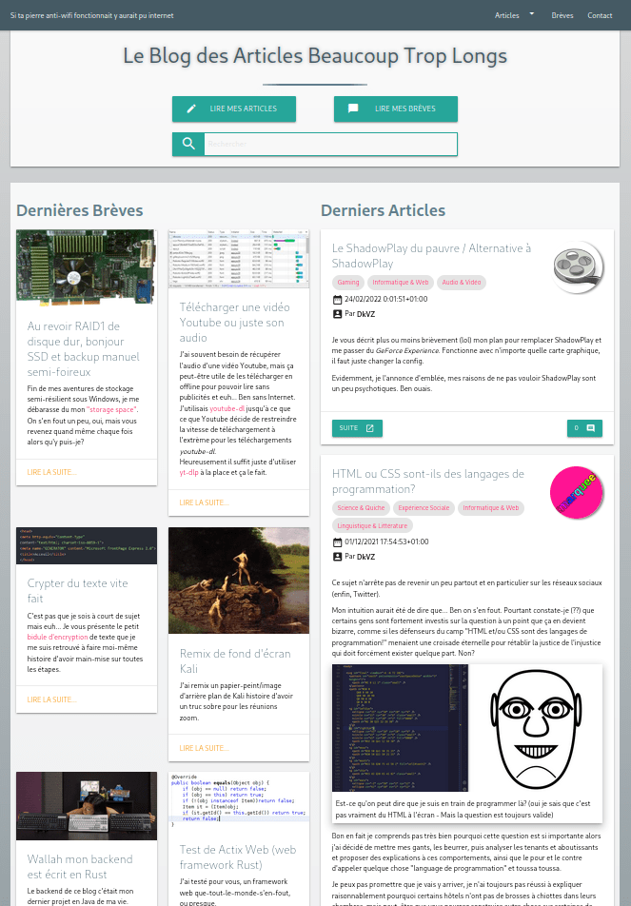Screen dimensions: 631x906
Task: Open the Kali wallpaper painting thumbnail
Action: [x=239, y=581]
